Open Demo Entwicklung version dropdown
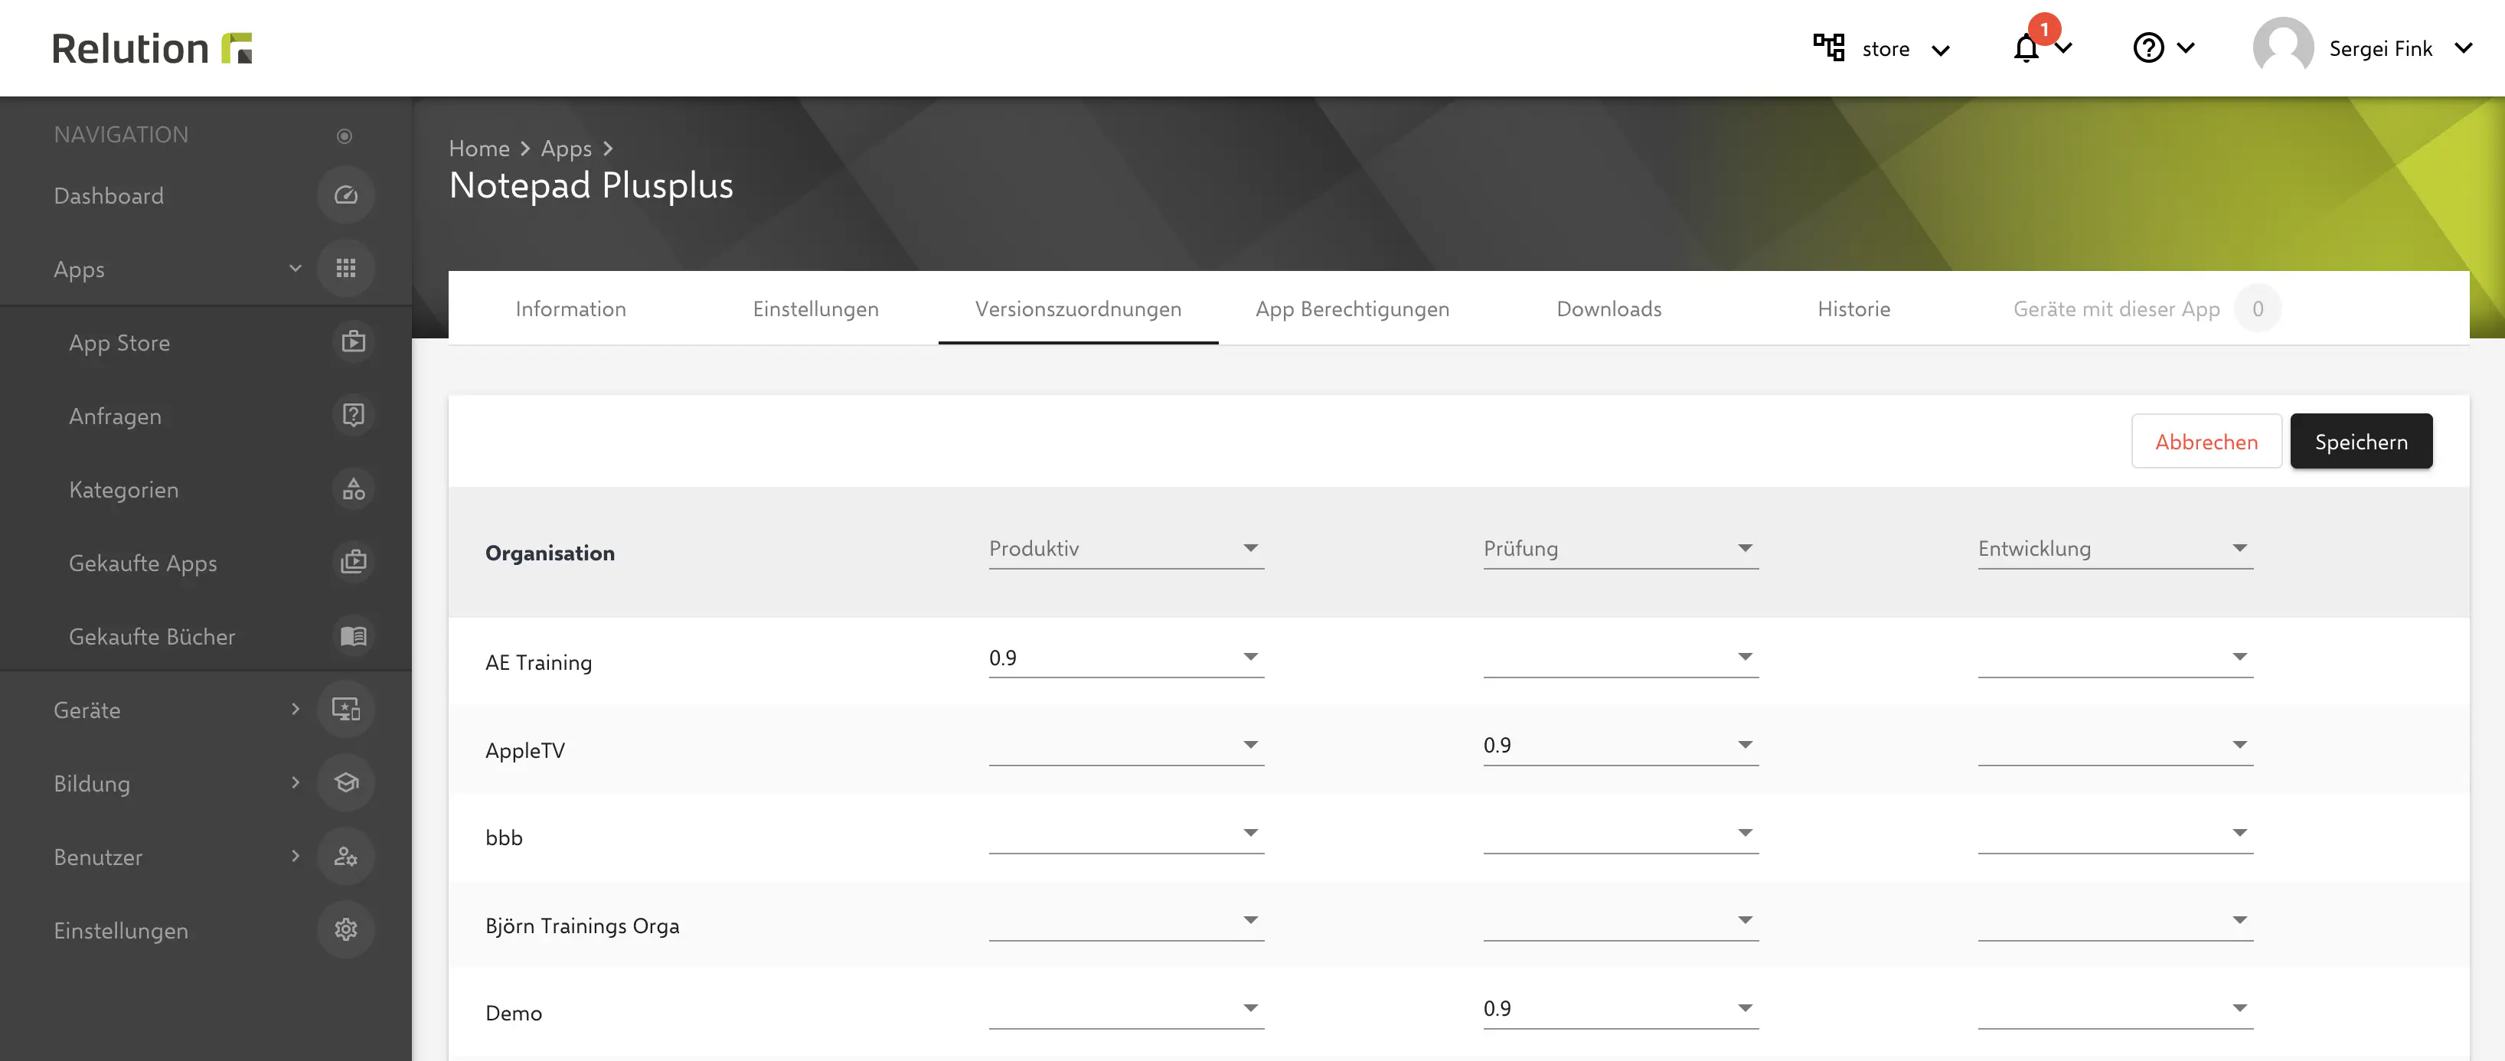This screenshot has width=2505, height=1061. click(x=2115, y=1008)
